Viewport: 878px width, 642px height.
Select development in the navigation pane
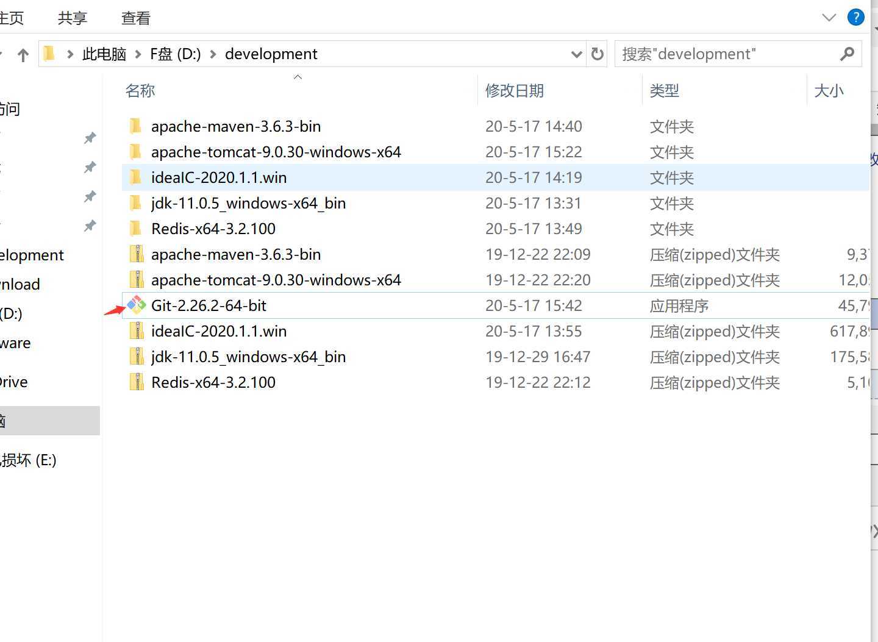(x=32, y=255)
